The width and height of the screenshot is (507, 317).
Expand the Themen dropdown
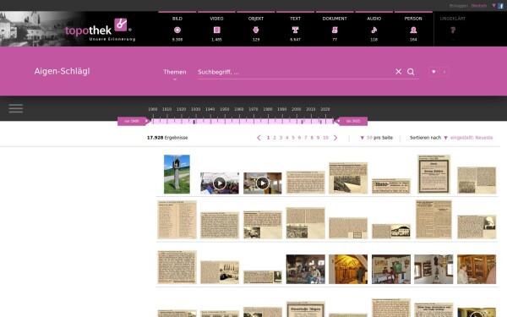click(x=175, y=74)
